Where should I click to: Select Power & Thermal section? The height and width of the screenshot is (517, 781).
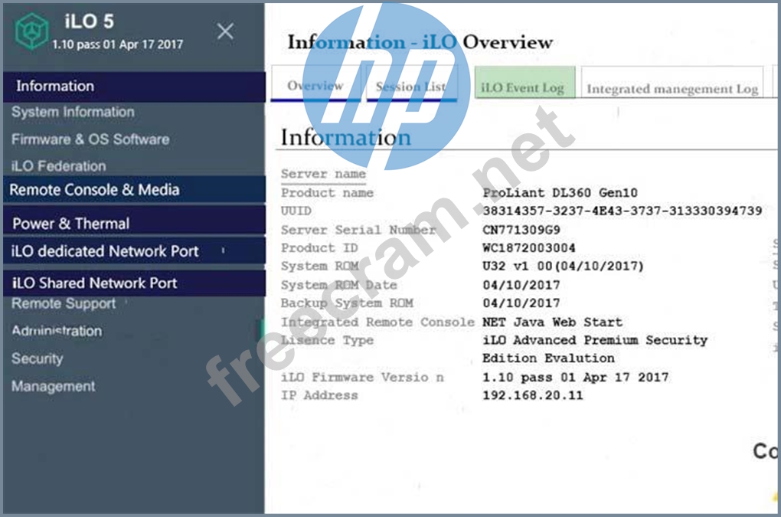pyautogui.click(x=134, y=221)
